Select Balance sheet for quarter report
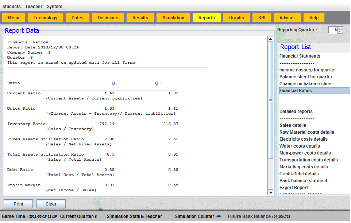The image size is (351, 223). pos(306,77)
